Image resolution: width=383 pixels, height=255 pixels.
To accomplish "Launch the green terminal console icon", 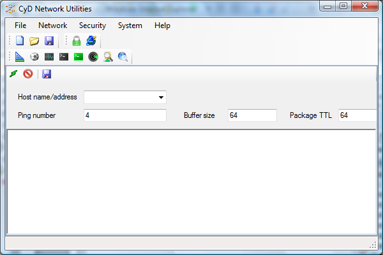I will 79,57.
